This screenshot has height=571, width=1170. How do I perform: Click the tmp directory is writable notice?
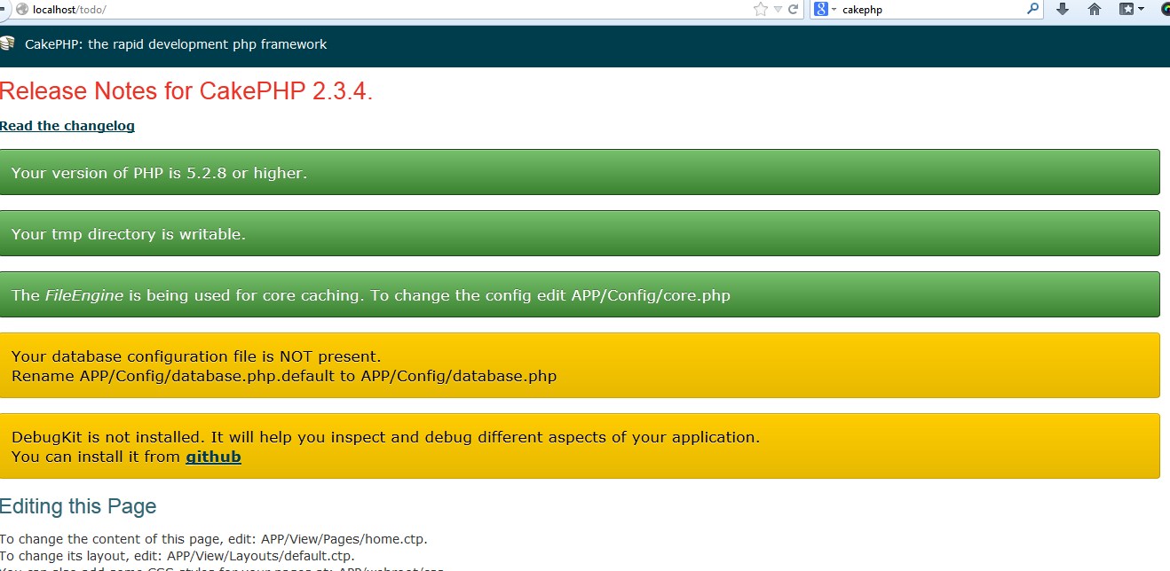pos(580,233)
